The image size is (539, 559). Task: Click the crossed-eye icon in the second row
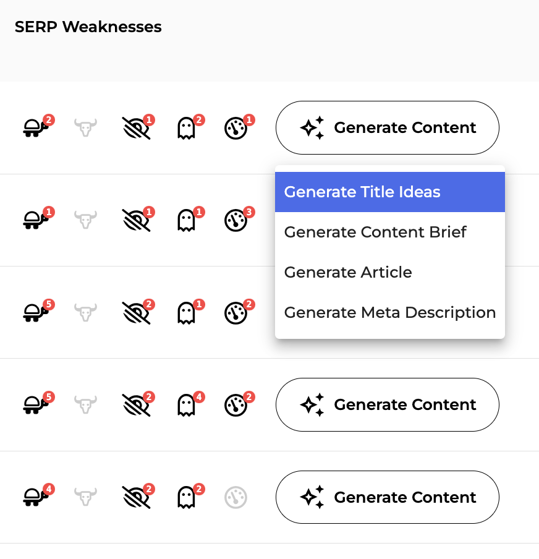pyautogui.click(x=135, y=220)
